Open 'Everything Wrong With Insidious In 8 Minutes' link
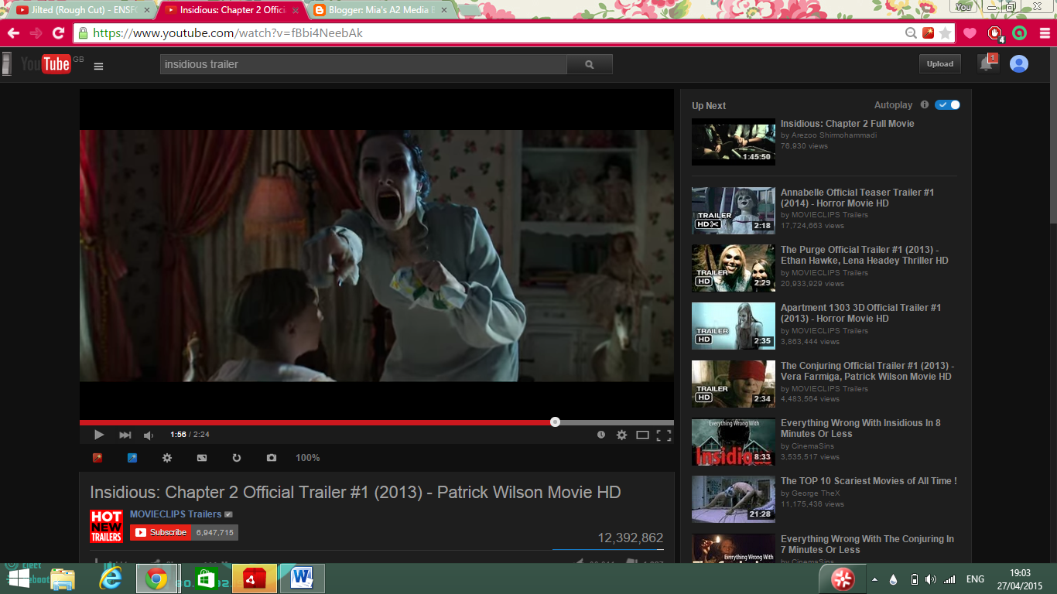Viewport: 1057px width, 594px height. [860, 428]
